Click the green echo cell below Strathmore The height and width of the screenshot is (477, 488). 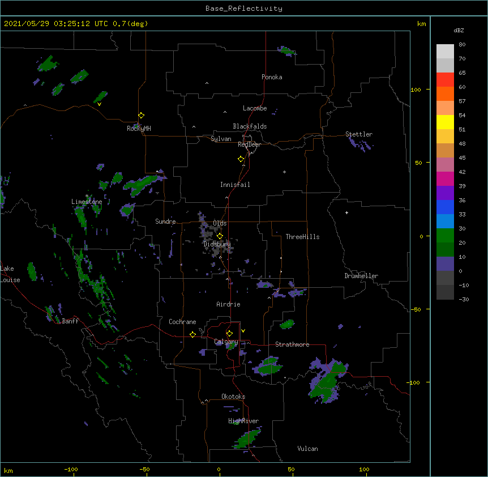pyautogui.click(x=268, y=367)
